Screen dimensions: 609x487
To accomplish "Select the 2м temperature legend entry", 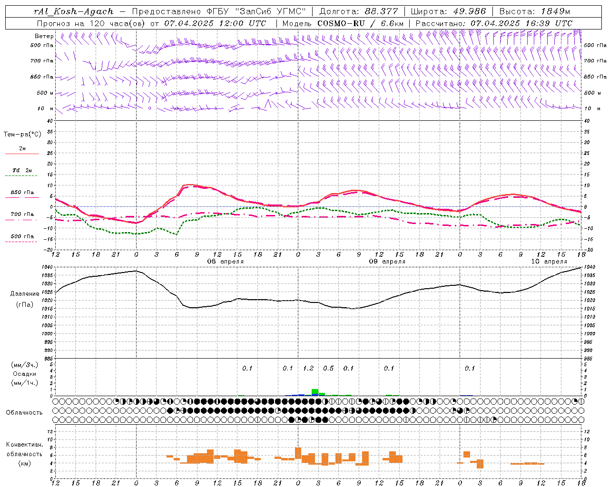I will click(22, 148).
